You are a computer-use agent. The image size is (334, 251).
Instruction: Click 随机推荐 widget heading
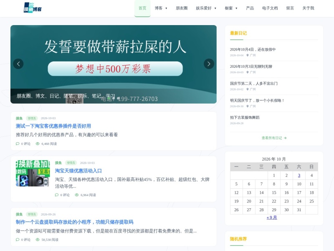click(238, 239)
